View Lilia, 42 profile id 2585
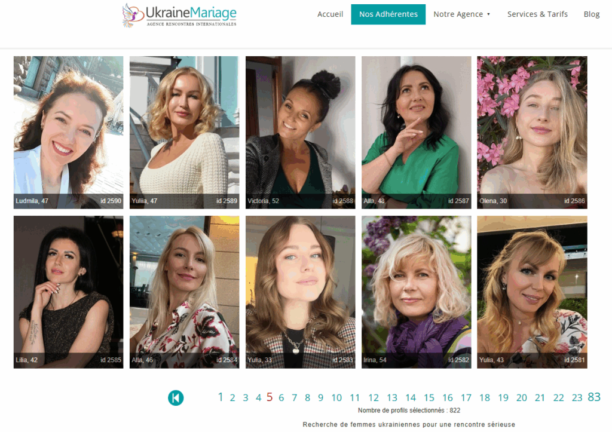The height and width of the screenshot is (432, 612). click(68, 292)
